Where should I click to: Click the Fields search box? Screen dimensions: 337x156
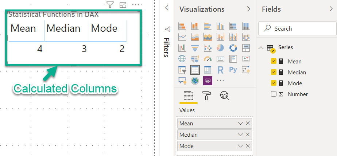click(296, 28)
